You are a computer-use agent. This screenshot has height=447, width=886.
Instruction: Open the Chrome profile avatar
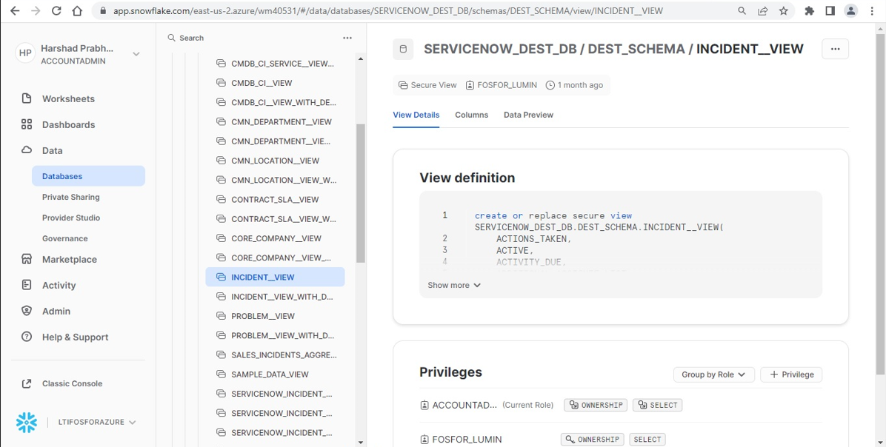851,10
